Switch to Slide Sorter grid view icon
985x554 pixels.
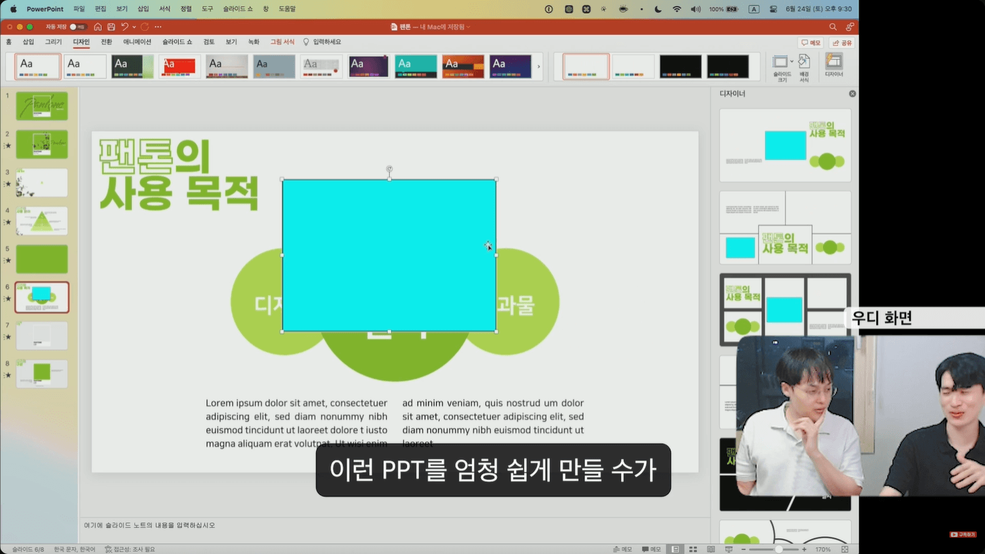click(693, 549)
